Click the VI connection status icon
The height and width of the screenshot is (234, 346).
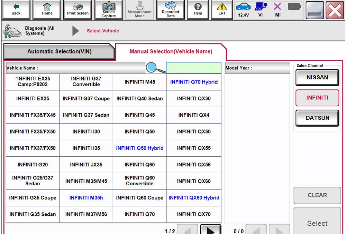(x=260, y=9)
